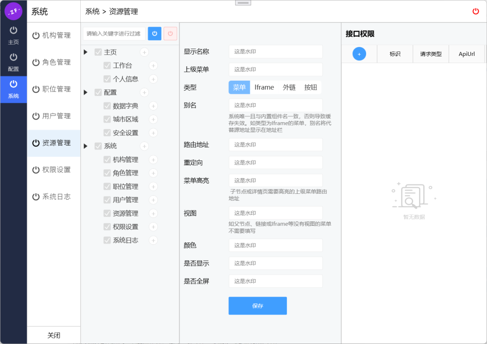Click the plus icon next to tree 系统日志
This screenshot has width=487, height=344.
tap(153, 240)
